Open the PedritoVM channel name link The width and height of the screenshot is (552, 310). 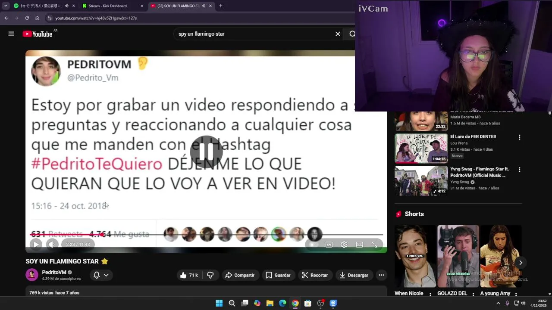(x=54, y=272)
